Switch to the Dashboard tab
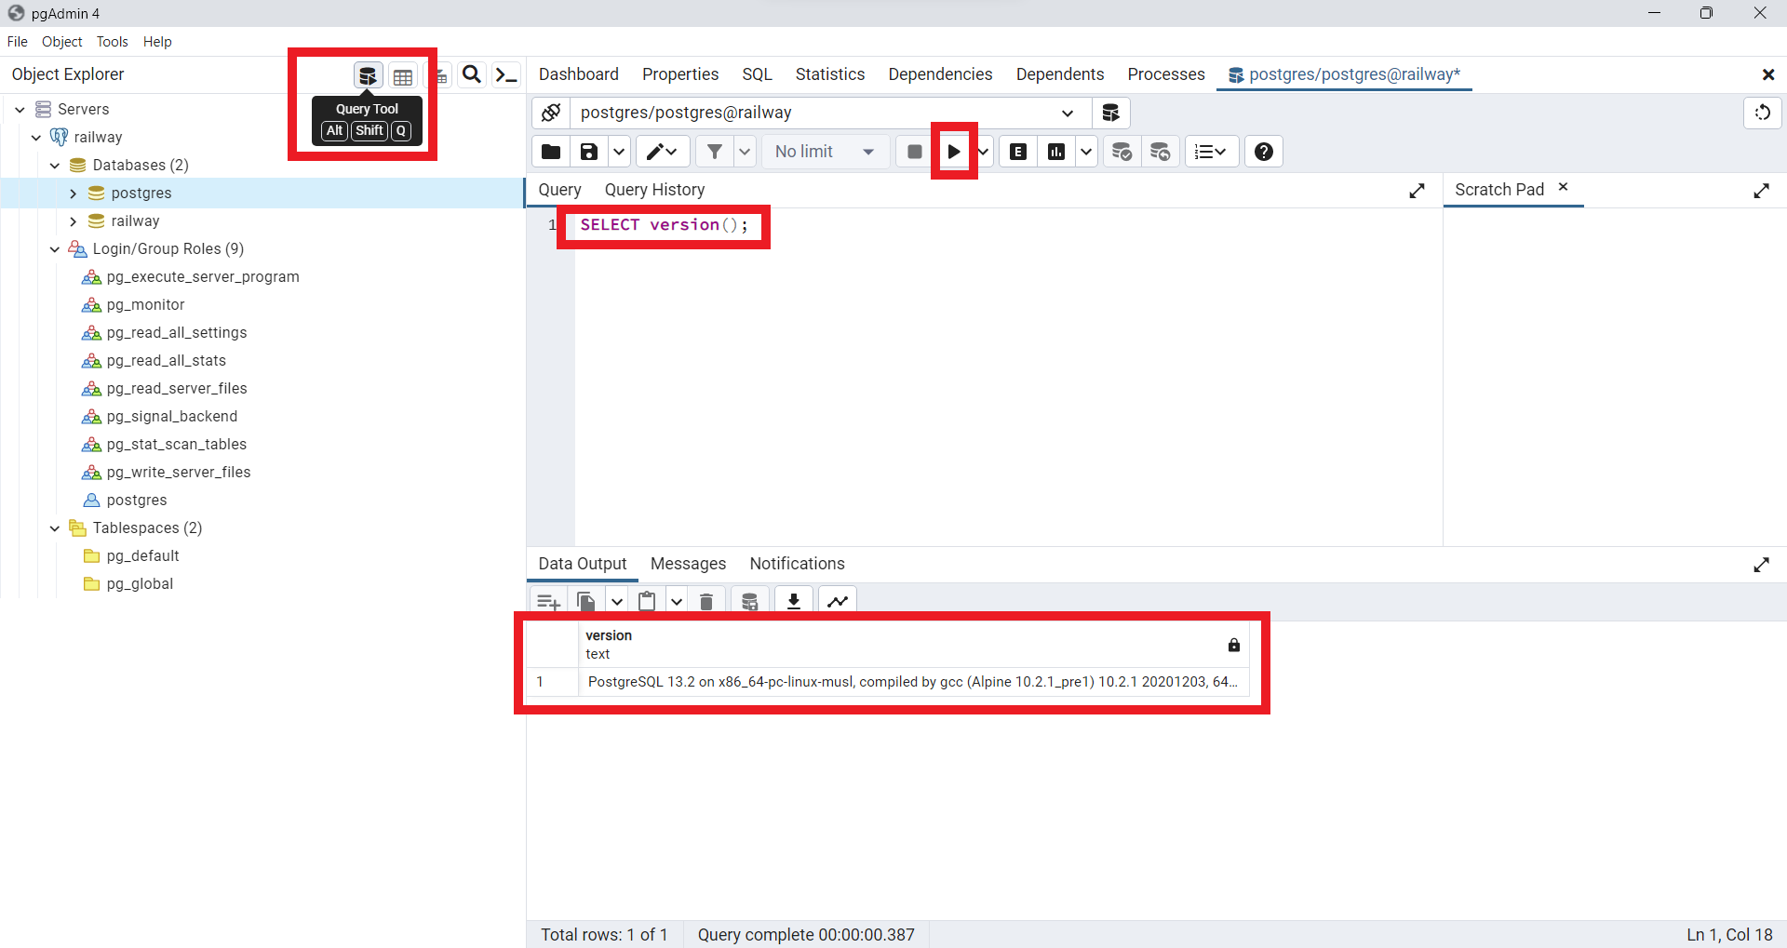Viewport: 1787px width, 948px height. (579, 74)
